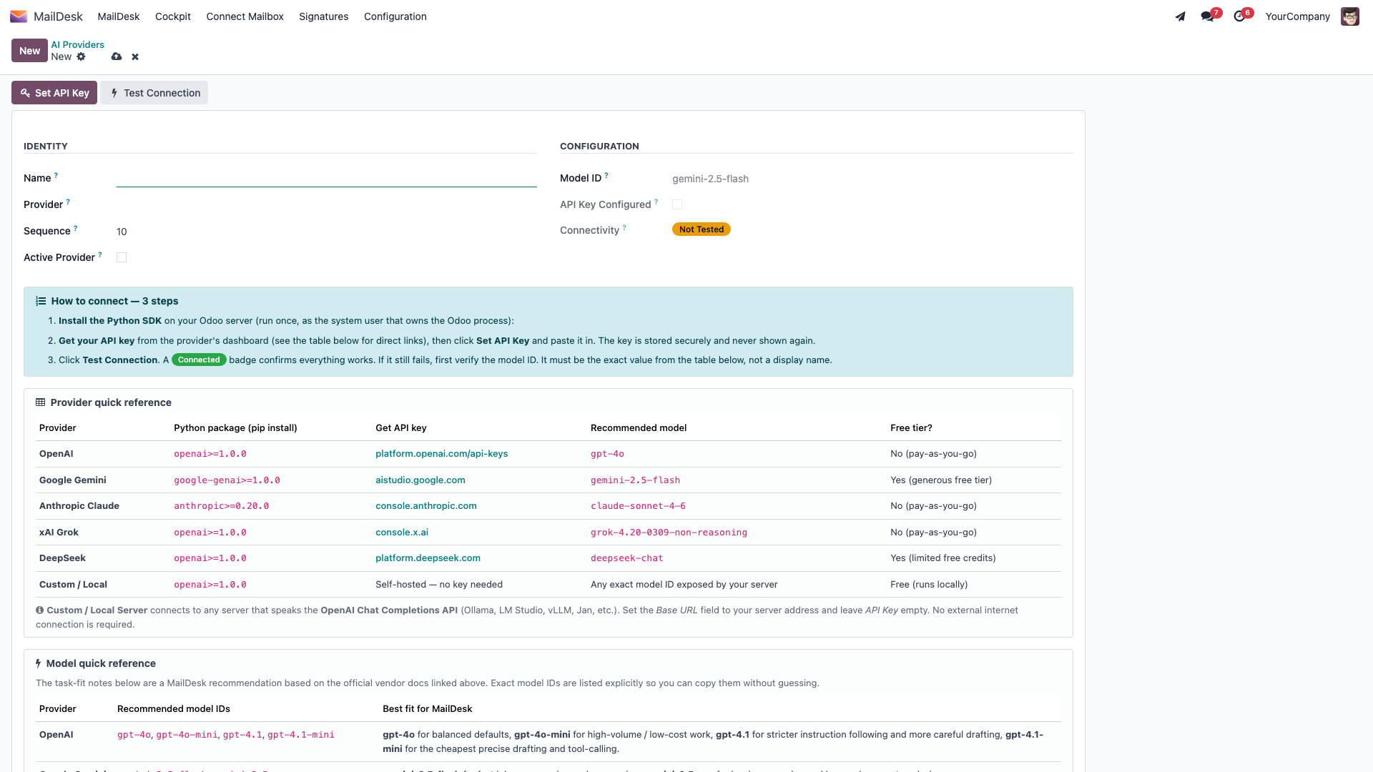The image size is (1373, 772).
Task: Open the Configuration menu
Action: coord(395,16)
